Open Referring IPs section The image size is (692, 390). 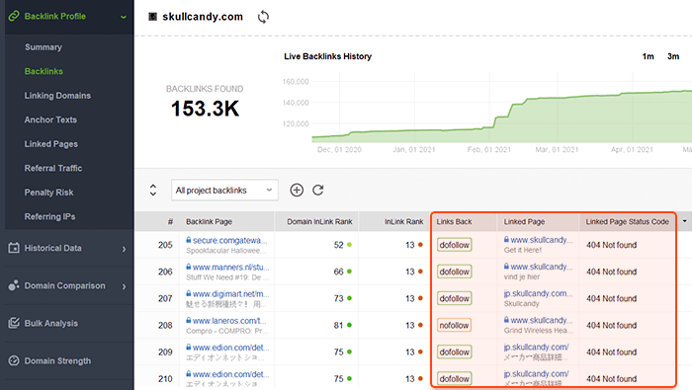(49, 217)
